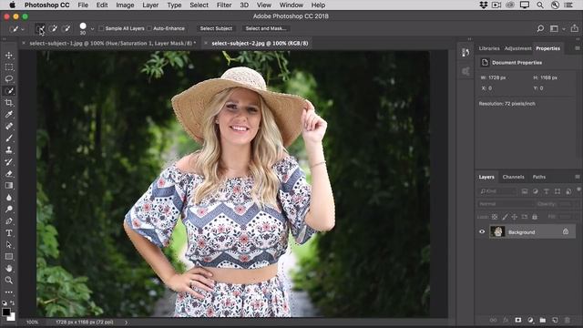The image size is (583, 328).
Task: Toggle pixel layer filter icon
Action: [x=525, y=191]
